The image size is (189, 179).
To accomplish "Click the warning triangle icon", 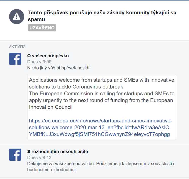I will click(x=17, y=17).
